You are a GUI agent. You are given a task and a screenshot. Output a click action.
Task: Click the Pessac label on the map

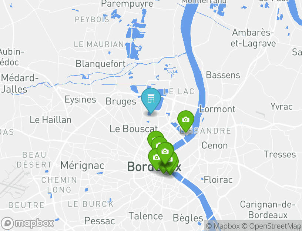100,221
